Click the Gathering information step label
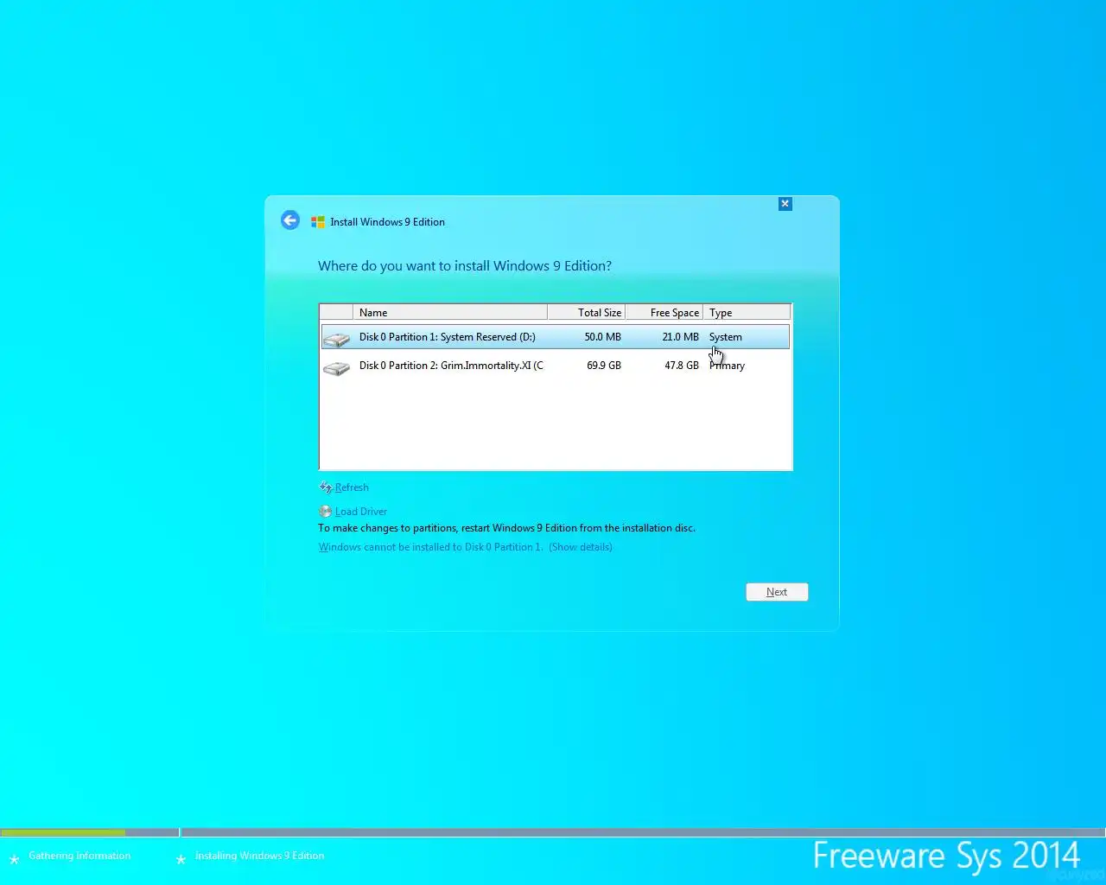1106x885 pixels. (x=79, y=856)
